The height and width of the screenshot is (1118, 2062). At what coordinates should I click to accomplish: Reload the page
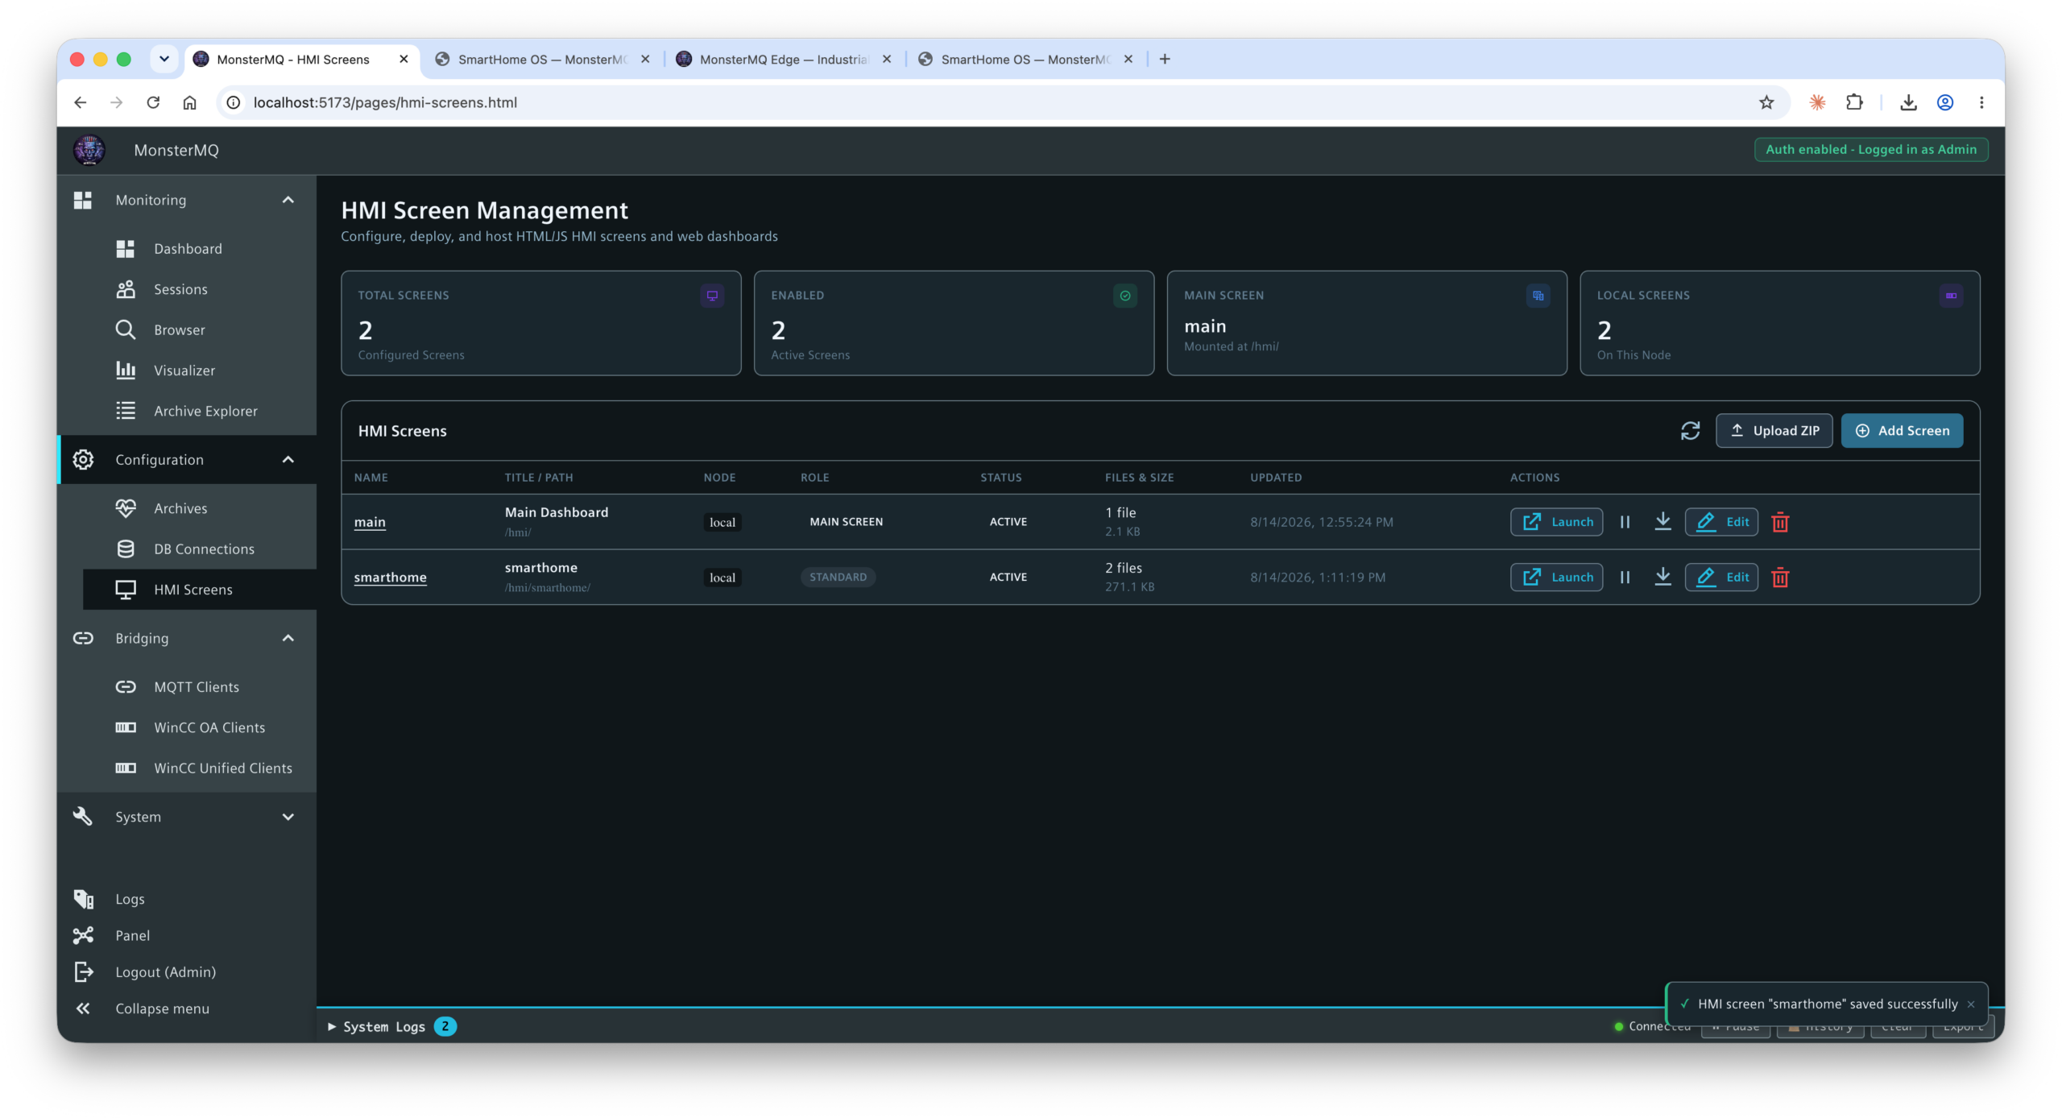point(153,102)
